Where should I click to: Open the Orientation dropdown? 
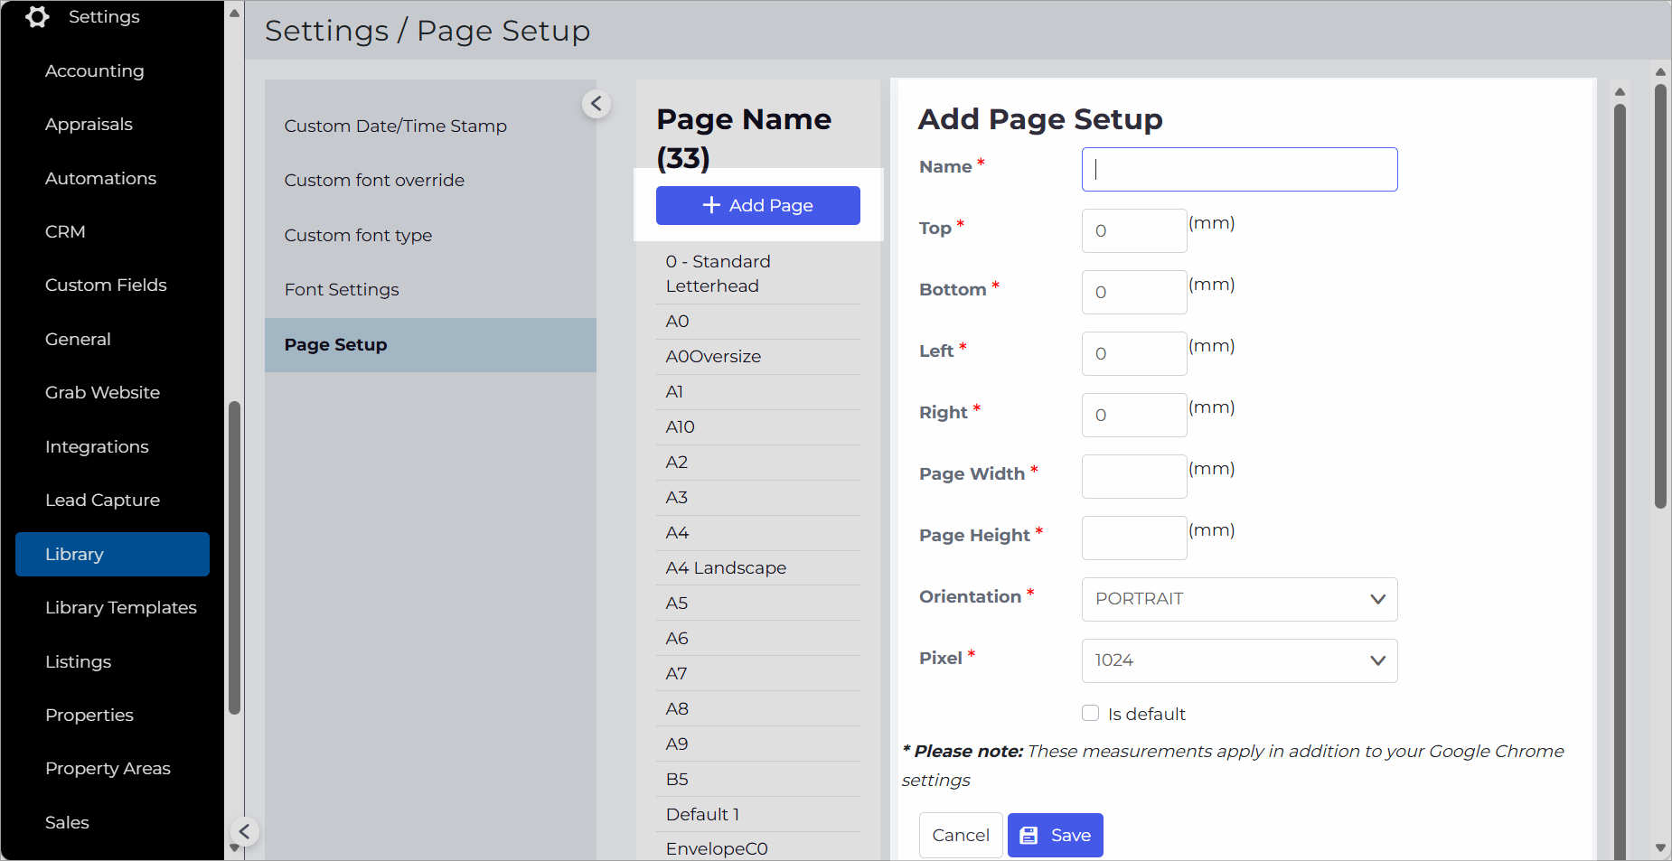coord(1239,599)
